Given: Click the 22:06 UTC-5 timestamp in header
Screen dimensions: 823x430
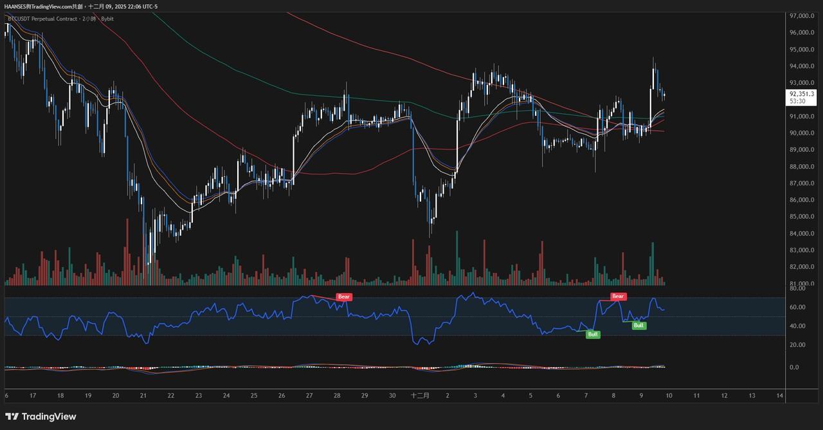Looking at the screenshot, I should point(142,6).
